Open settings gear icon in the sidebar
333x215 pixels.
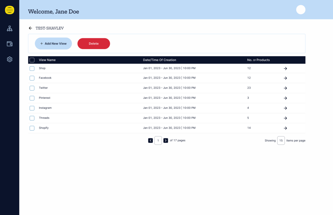click(x=9, y=59)
